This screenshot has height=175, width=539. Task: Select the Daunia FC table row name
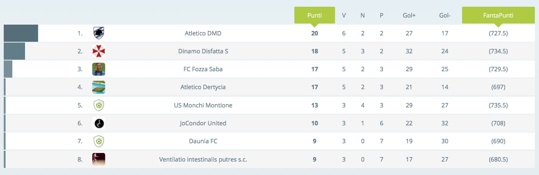tap(203, 141)
